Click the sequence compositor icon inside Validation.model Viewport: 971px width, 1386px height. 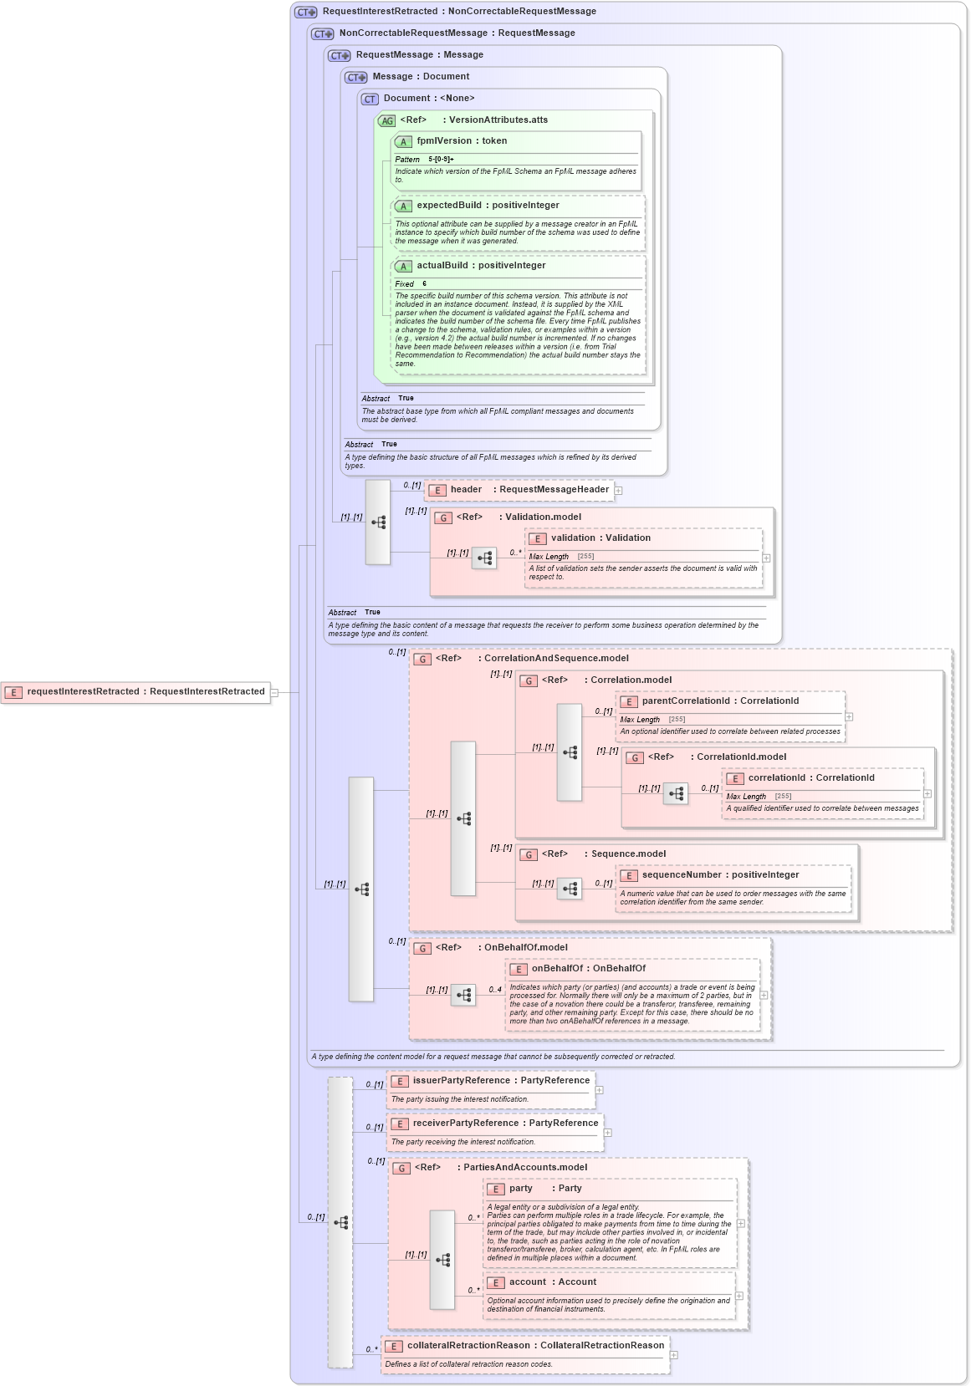click(484, 558)
